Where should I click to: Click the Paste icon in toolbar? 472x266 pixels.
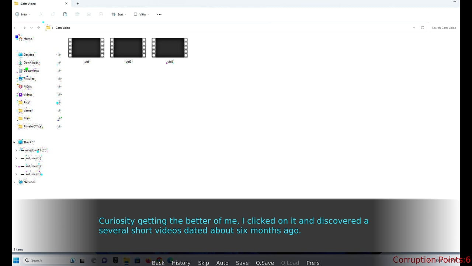click(x=65, y=14)
